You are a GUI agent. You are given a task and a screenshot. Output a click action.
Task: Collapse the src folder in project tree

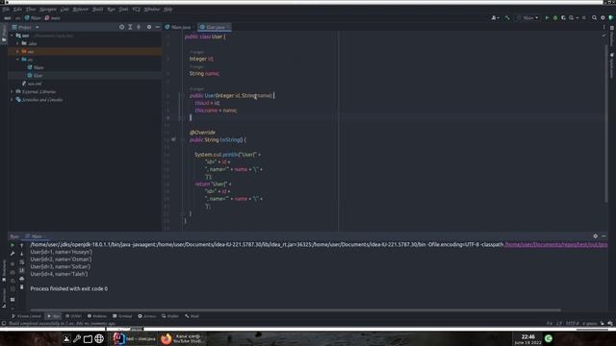(x=17, y=60)
